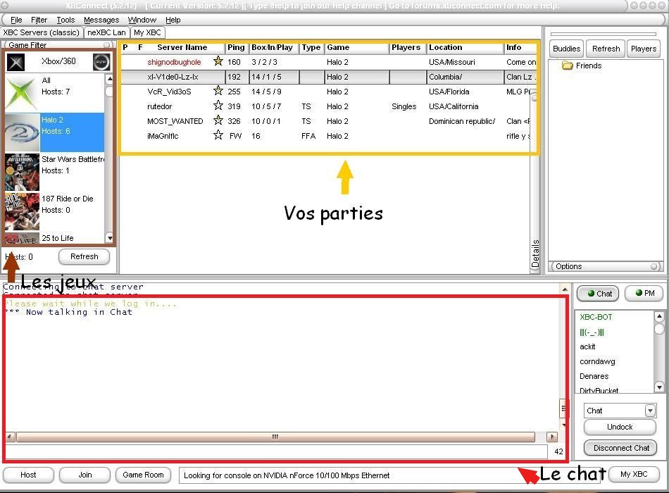Viewport: 669px width, 493px height.
Task: Click game list scroll up arrow
Action: pos(109,79)
